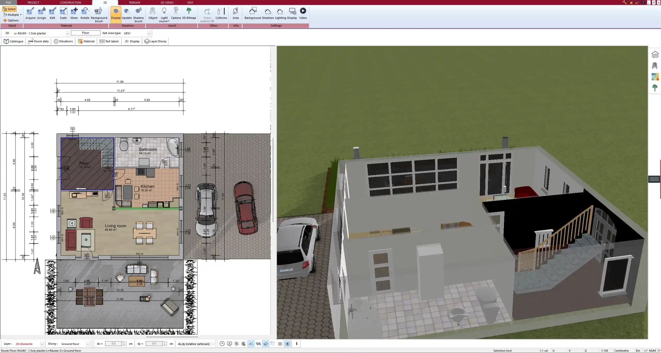Open the Elevations button
661x353 pixels.
63,41
